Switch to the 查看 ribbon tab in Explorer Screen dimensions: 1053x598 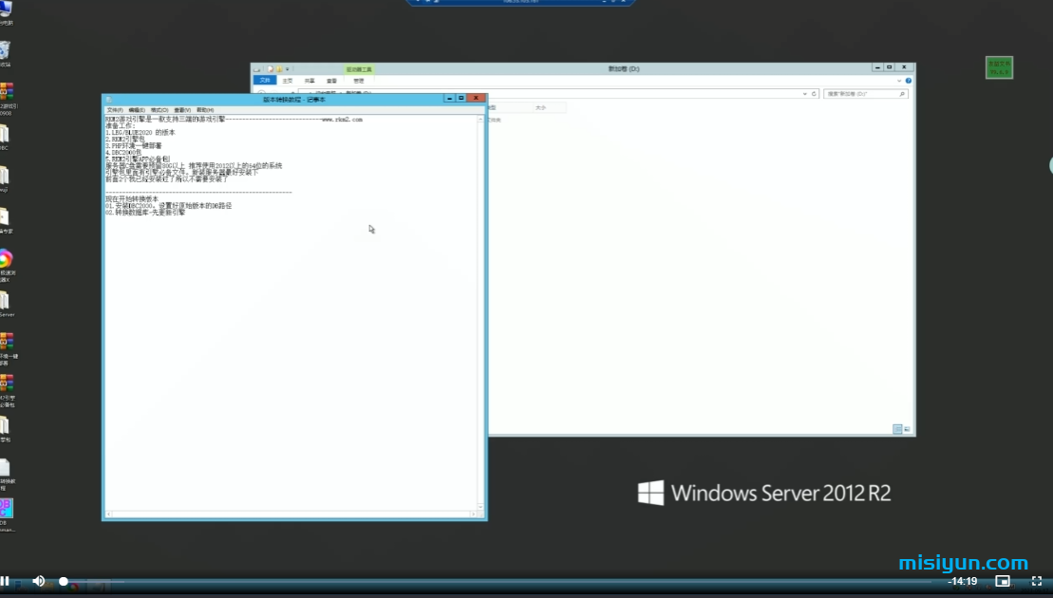tap(331, 81)
